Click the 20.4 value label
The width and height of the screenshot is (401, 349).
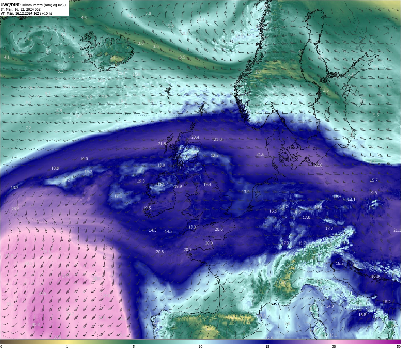pyautogui.click(x=195, y=137)
